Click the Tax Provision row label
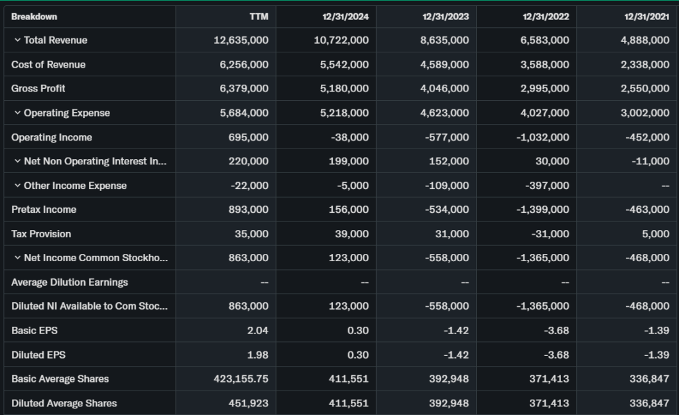This screenshot has height=415, width=679. click(41, 234)
